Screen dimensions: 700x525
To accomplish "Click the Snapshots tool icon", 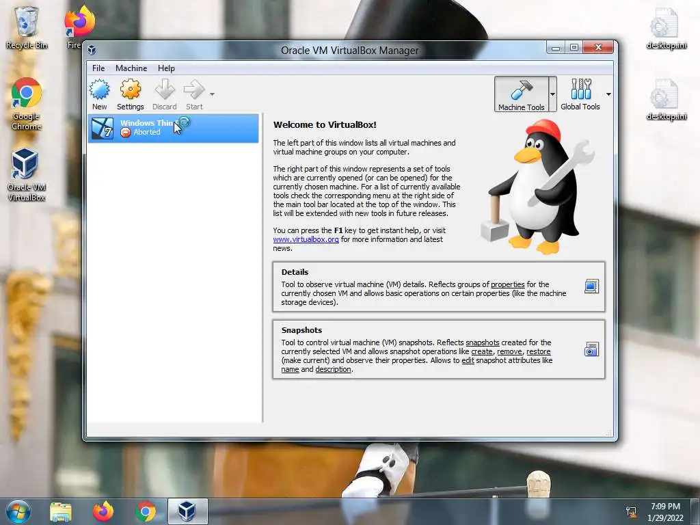I will [x=591, y=349].
